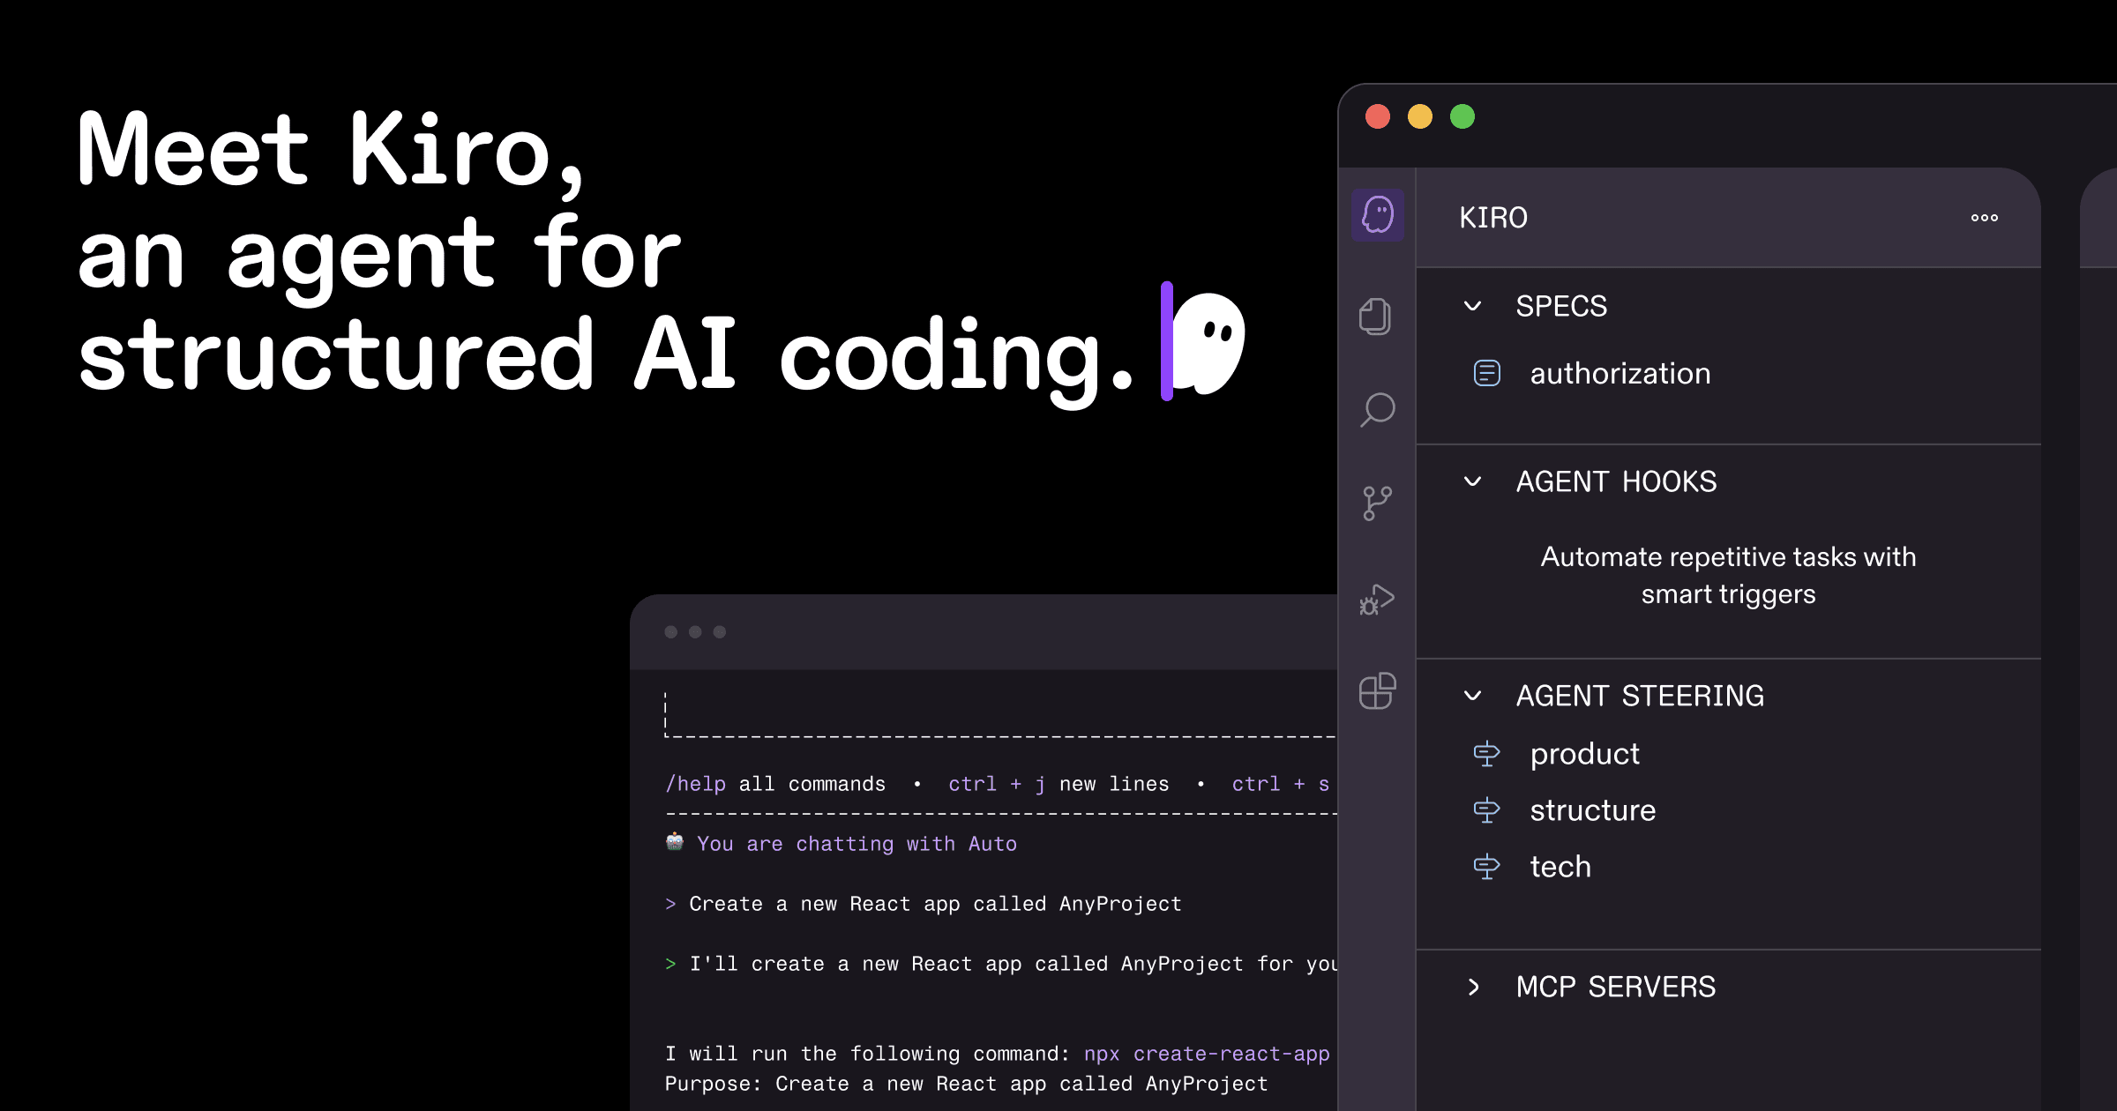Click the steering icon beside tech
This screenshot has height=1111, width=2117.
coord(1486,867)
